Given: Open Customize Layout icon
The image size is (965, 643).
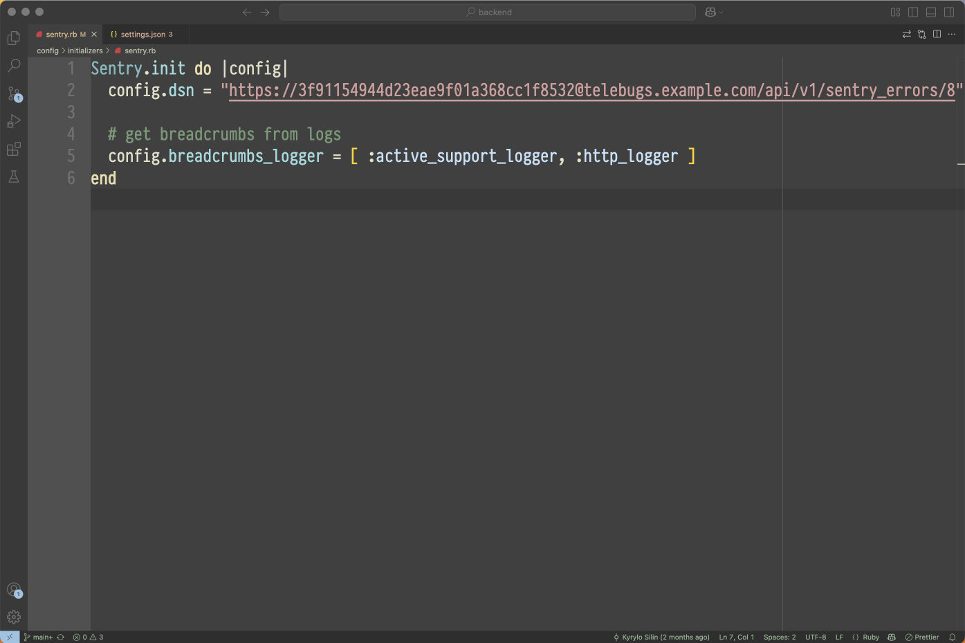Looking at the screenshot, I should pos(895,12).
